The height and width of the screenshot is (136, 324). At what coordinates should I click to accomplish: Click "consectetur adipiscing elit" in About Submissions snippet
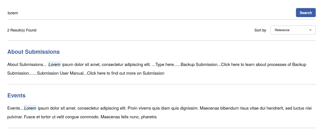pyautogui.click(x=126, y=65)
